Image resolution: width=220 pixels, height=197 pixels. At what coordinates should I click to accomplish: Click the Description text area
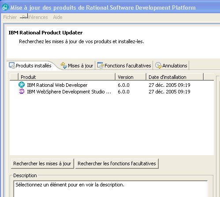[111, 189]
